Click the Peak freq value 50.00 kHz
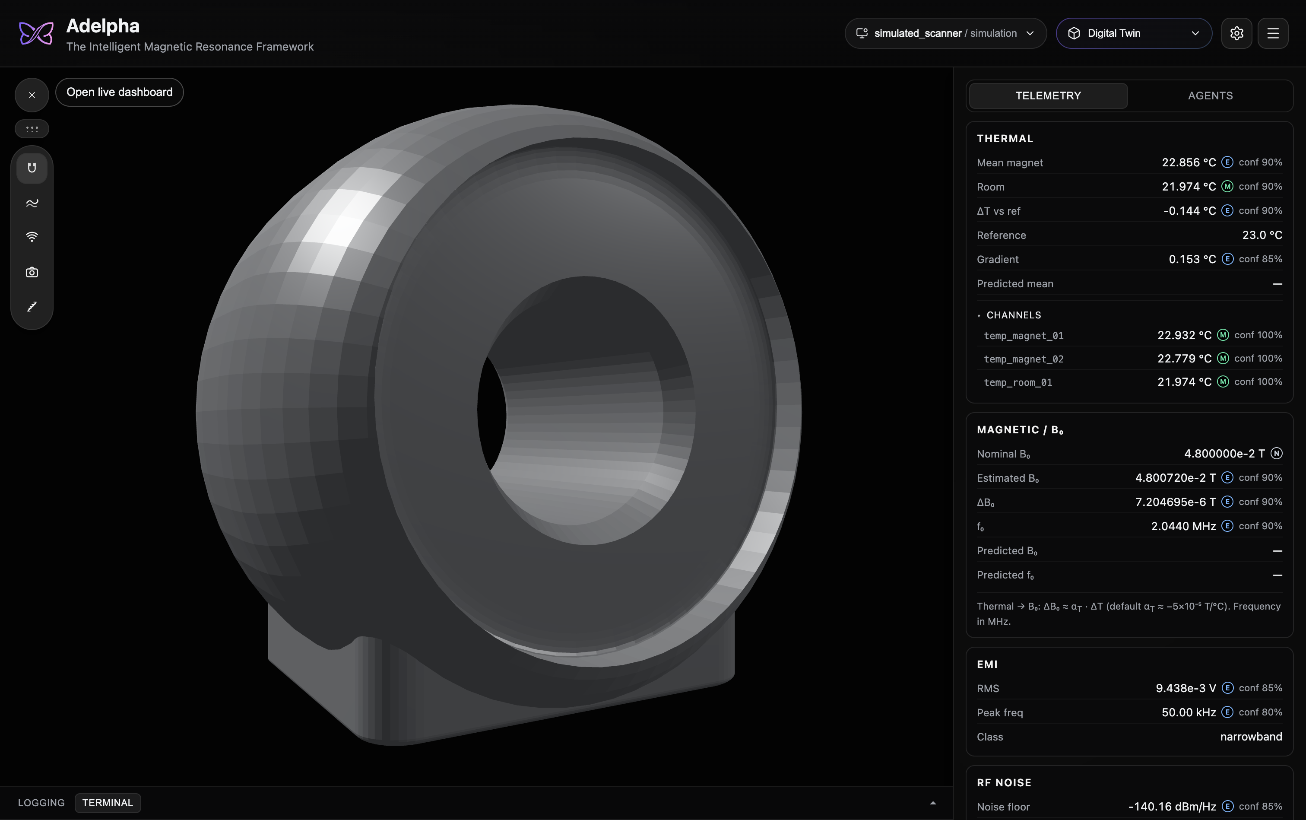The height and width of the screenshot is (820, 1306). click(1189, 712)
